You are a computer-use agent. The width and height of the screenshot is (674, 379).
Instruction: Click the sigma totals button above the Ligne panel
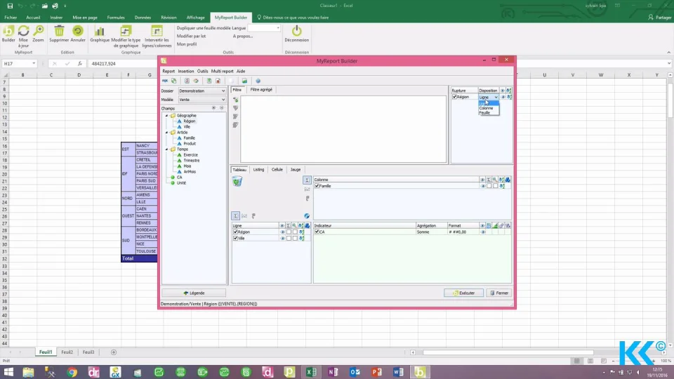(x=236, y=215)
